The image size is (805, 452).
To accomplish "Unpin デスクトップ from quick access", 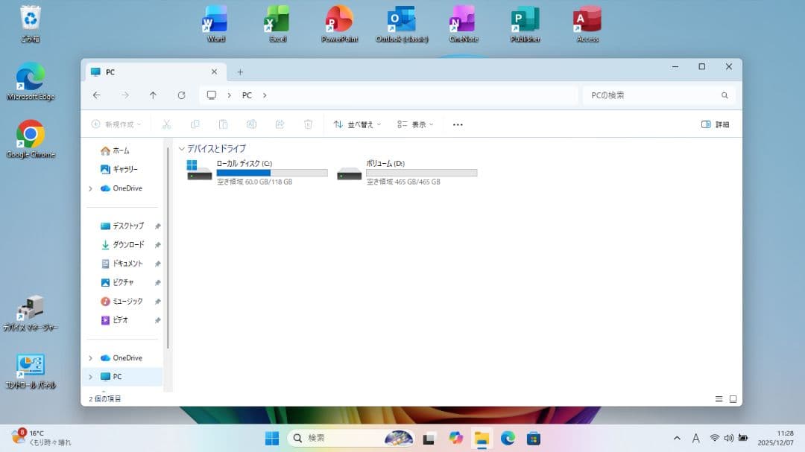I will coord(157,226).
